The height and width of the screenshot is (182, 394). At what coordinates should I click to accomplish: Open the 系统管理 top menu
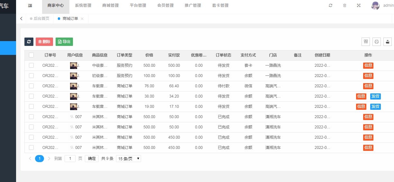(x=83, y=5)
